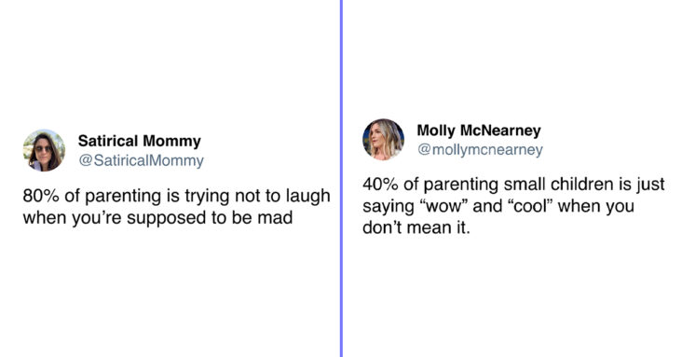
Task: Click the word "laugh" in the left tweet
Action: pos(308,197)
